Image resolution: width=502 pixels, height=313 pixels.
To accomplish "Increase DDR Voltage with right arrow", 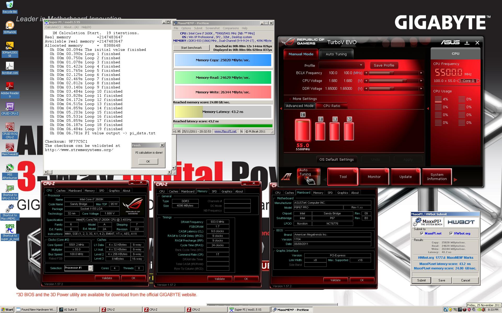I will coord(421,89).
